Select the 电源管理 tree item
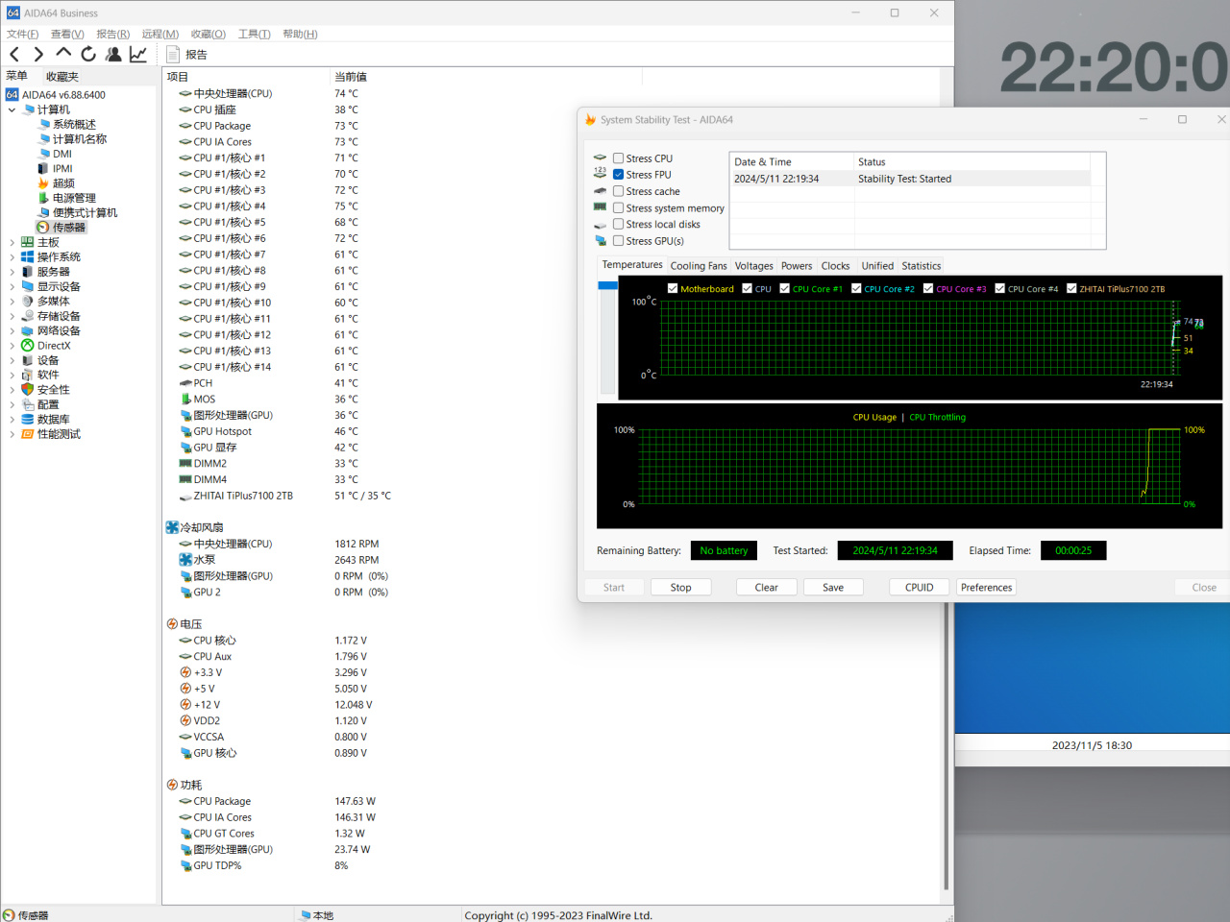 (x=74, y=198)
